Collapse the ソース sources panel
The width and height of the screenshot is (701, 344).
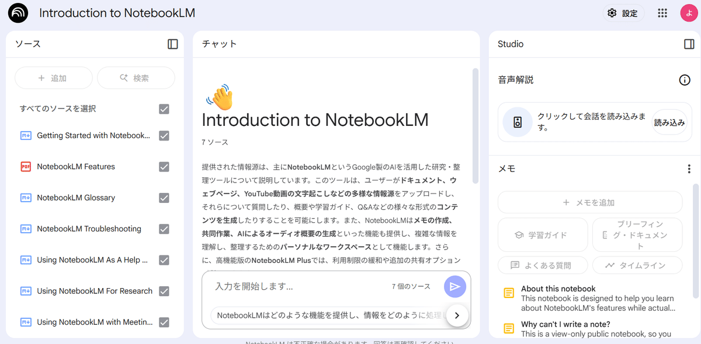click(x=172, y=43)
